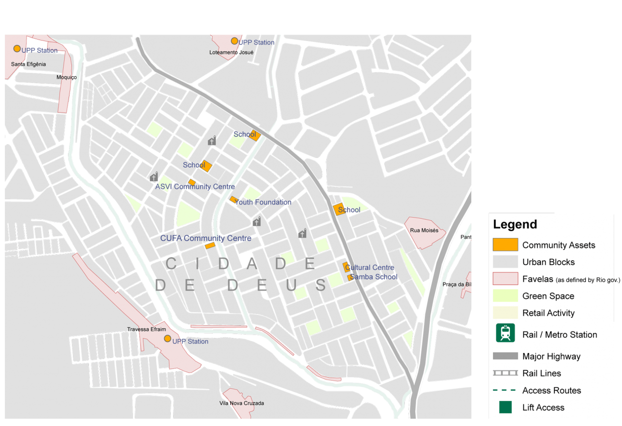Click the Vila Nova Cruzada label
Viewport: 622px width, 426px height.
point(242,403)
